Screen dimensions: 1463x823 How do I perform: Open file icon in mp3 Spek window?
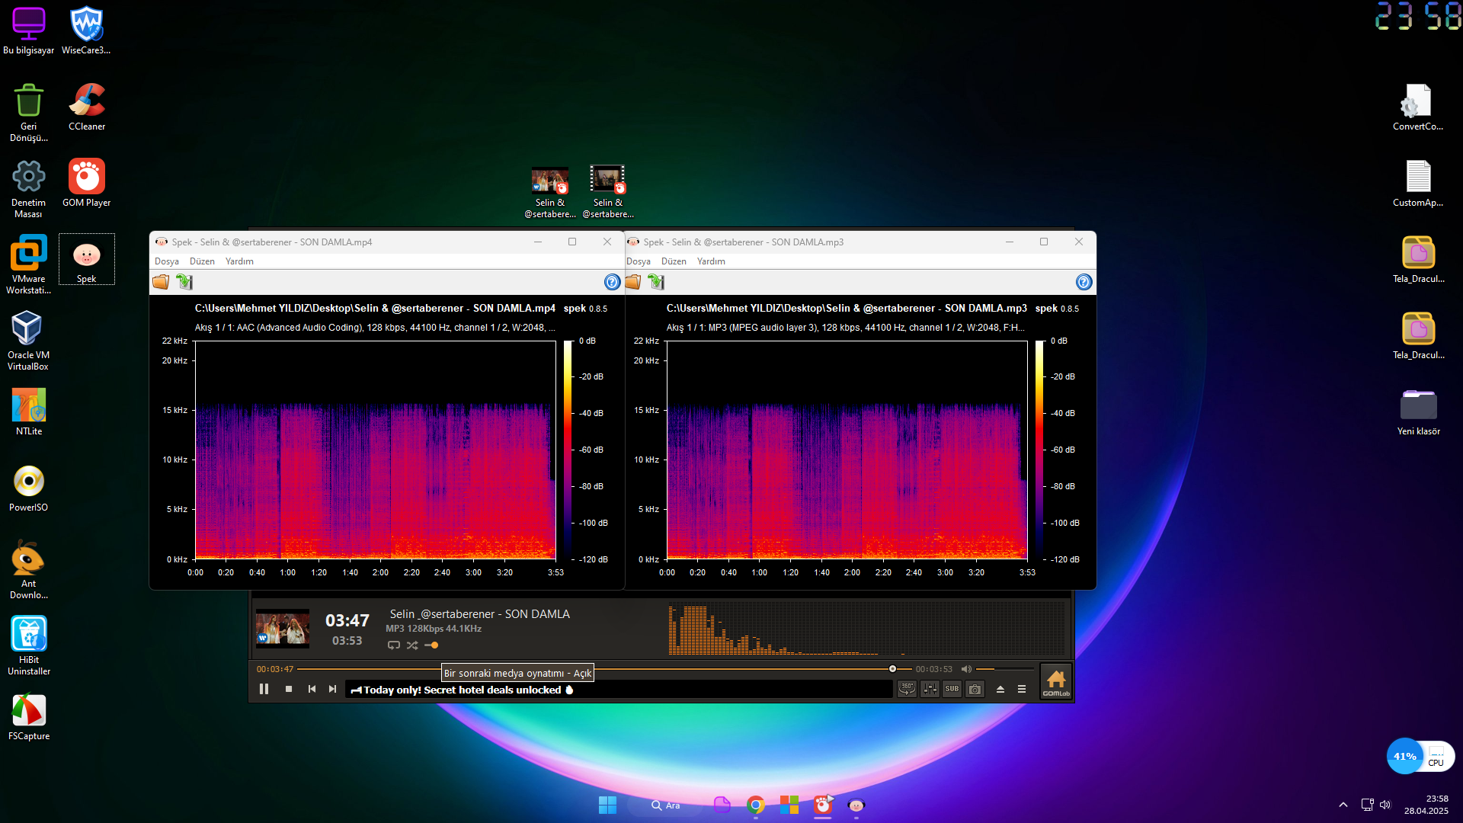[633, 282]
